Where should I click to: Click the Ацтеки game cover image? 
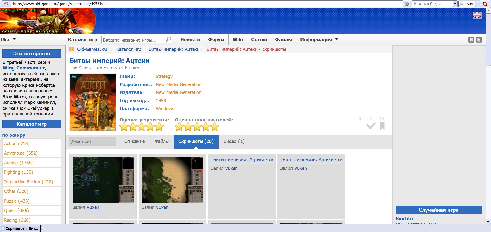tap(93, 102)
